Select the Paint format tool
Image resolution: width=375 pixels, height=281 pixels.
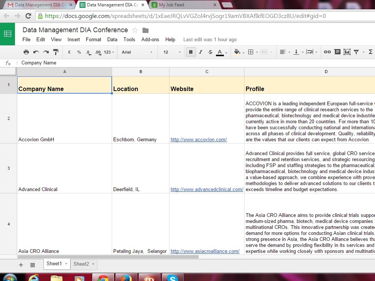coord(56,52)
